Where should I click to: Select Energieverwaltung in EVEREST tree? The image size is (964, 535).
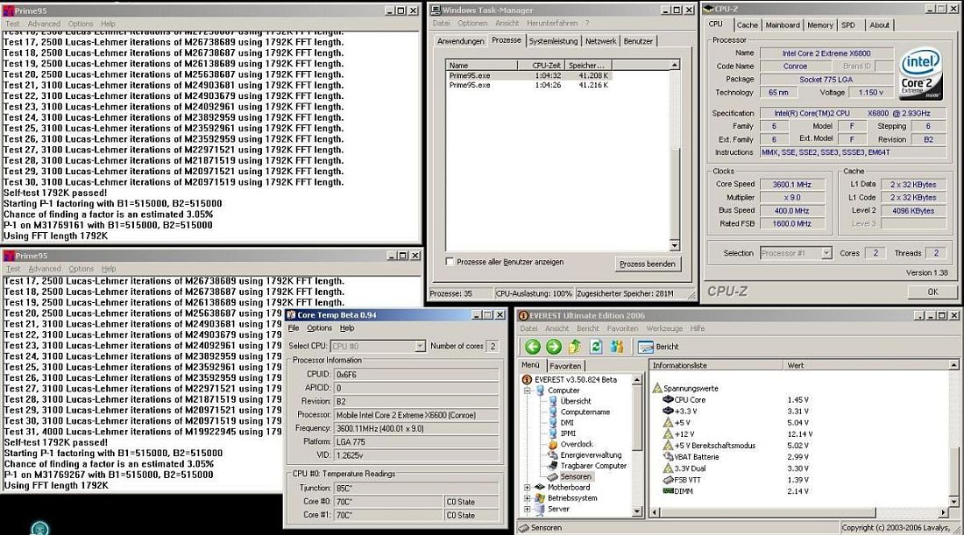(591, 455)
